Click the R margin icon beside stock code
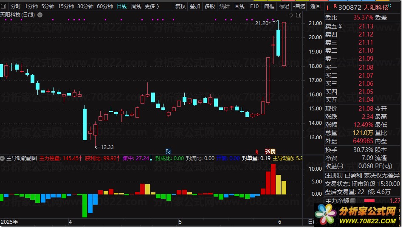The width and height of the screenshot is (403, 228). pos(335,6)
